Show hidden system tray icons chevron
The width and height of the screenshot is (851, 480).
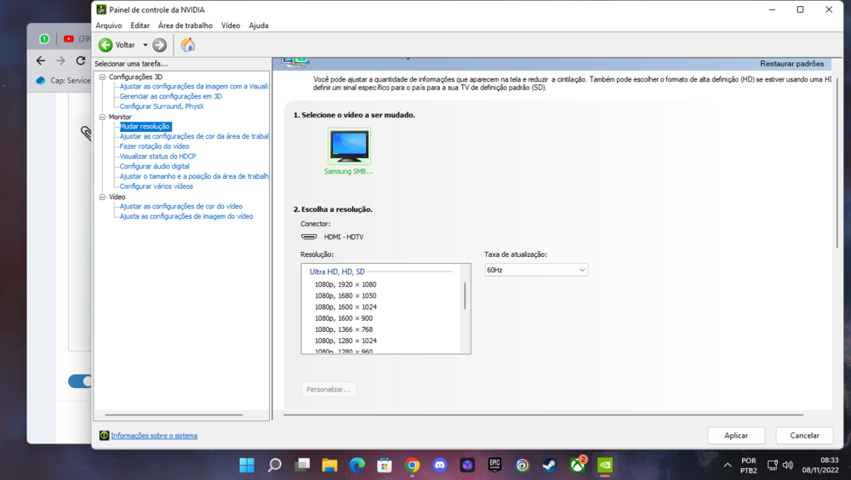click(728, 466)
